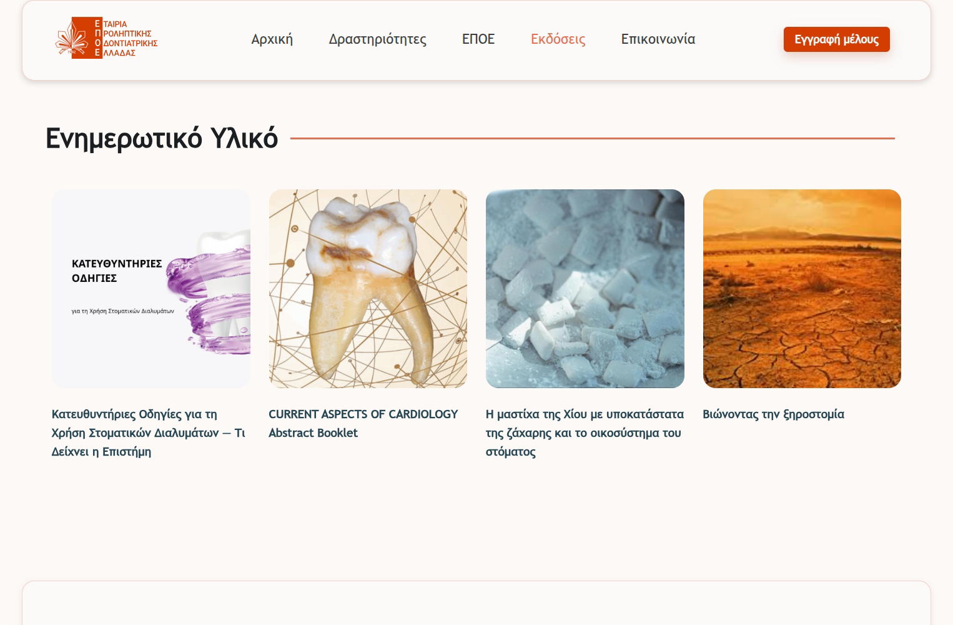Click the Εγγραφή μέλους button
953x625 pixels.
(836, 39)
